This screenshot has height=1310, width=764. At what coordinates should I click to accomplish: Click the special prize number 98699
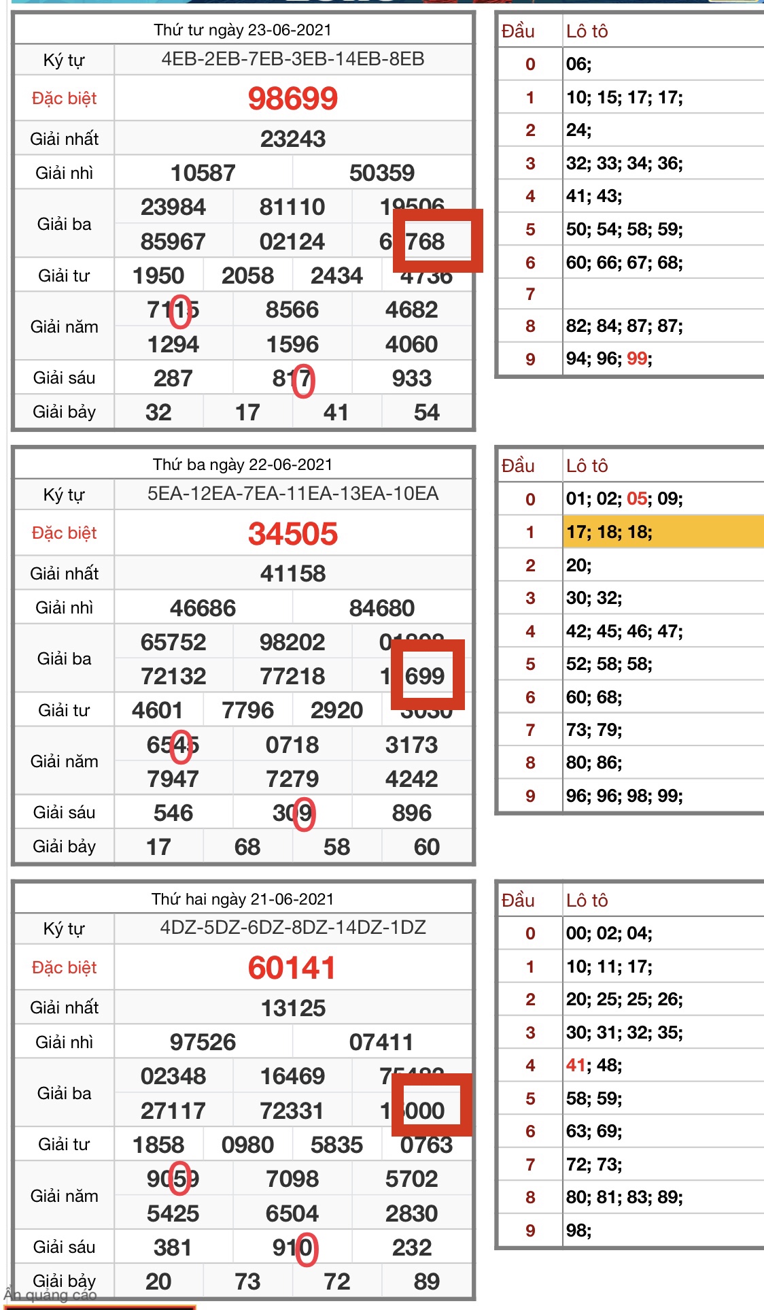point(293,99)
